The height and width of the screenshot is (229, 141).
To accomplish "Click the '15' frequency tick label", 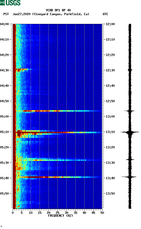I will pyautogui.click(x=40, y=213).
